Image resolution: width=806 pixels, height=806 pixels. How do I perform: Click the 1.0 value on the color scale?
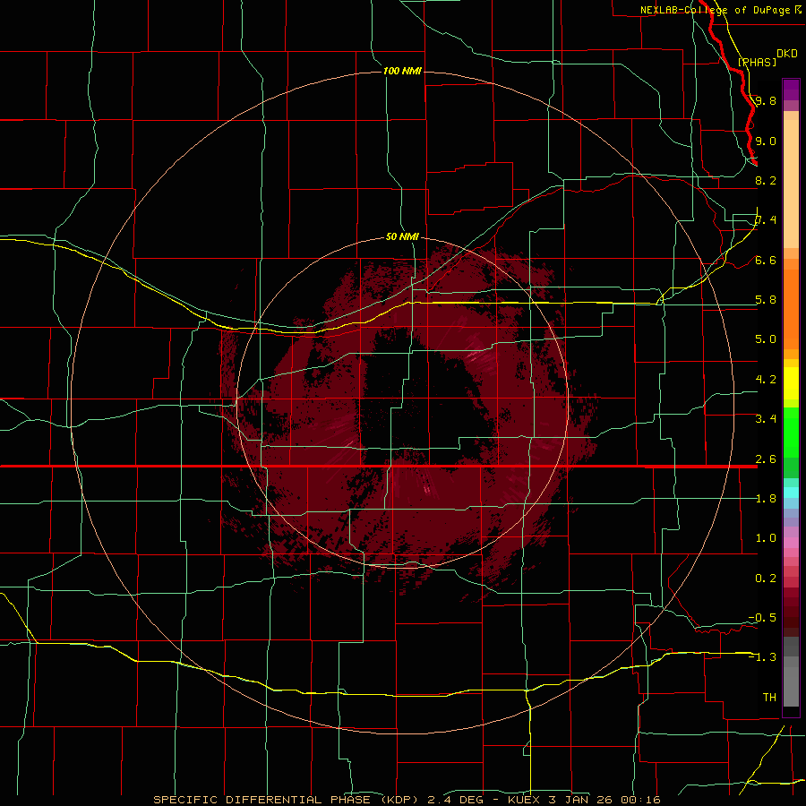766,538
